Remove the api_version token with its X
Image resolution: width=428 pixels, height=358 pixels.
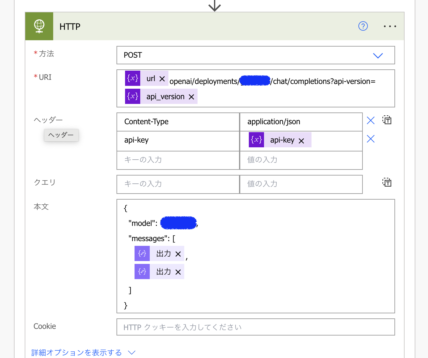tap(192, 96)
